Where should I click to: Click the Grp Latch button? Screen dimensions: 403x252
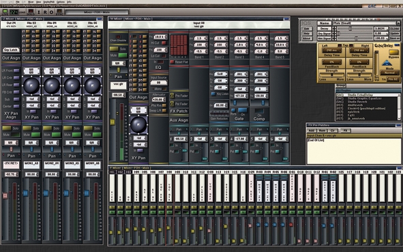[x=11, y=50]
